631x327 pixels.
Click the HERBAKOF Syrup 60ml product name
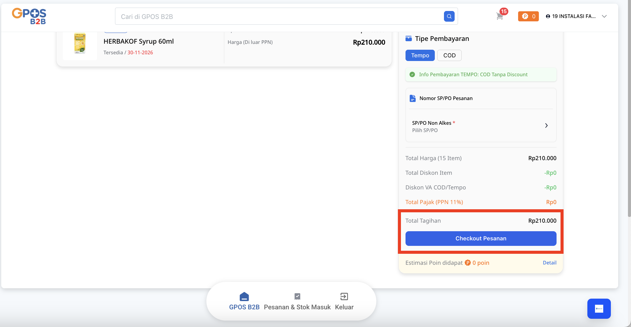139,41
